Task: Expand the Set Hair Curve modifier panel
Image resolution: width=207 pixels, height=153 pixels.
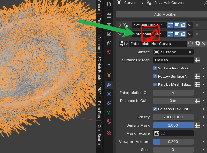Action: pyautogui.click(x=120, y=25)
